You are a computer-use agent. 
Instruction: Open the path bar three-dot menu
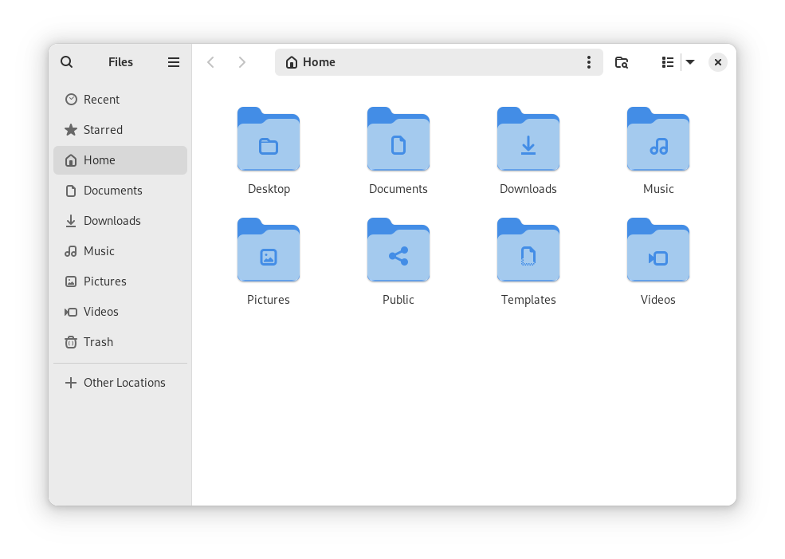[x=589, y=61]
